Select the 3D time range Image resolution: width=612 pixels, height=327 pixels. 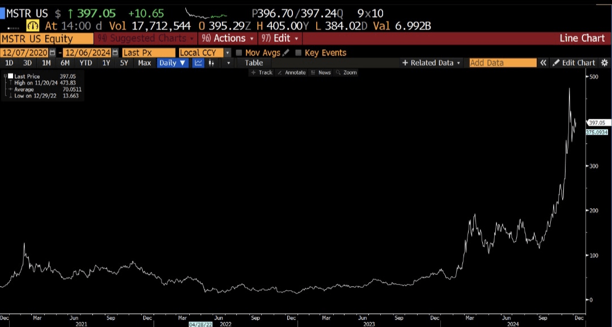[27, 63]
